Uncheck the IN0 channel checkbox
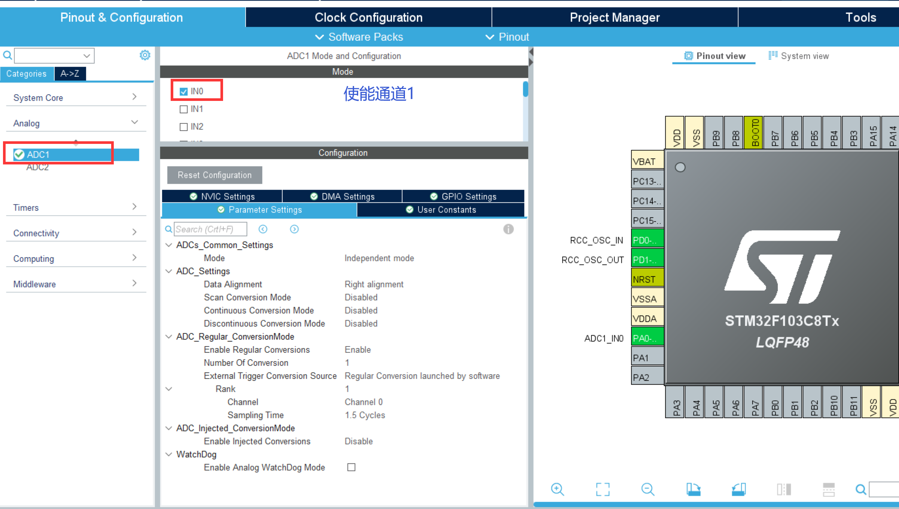Screen dimensions: 899x509 [x=183, y=91]
